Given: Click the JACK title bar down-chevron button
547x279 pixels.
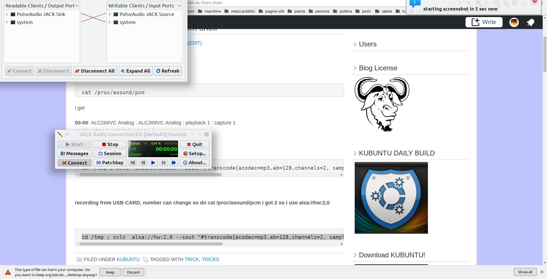Looking at the screenshot, I should pyautogui.click(x=193, y=134).
